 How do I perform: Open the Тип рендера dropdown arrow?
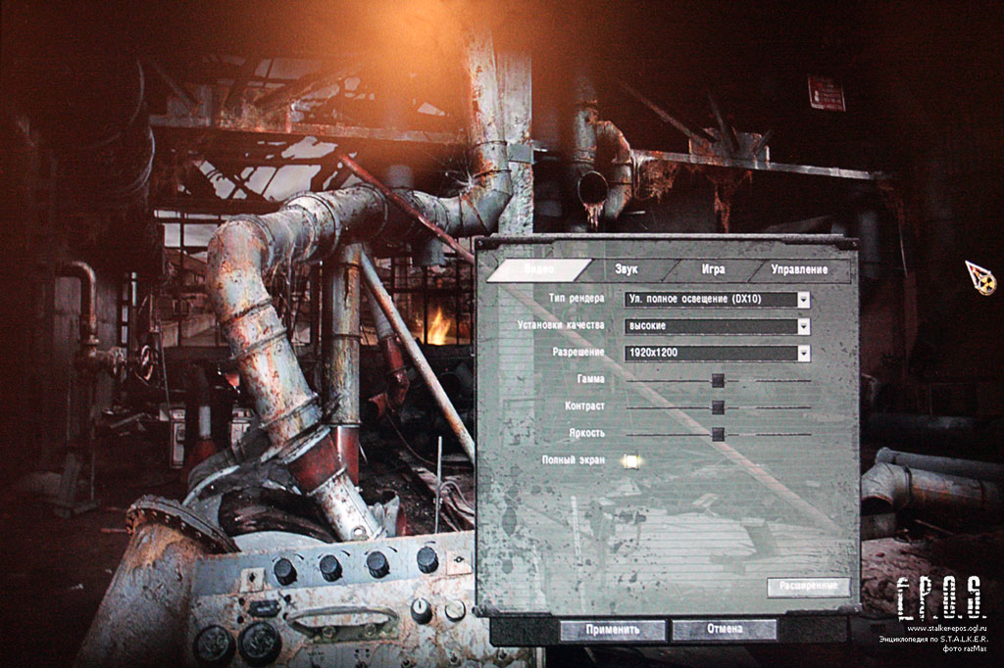pyautogui.click(x=803, y=300)
